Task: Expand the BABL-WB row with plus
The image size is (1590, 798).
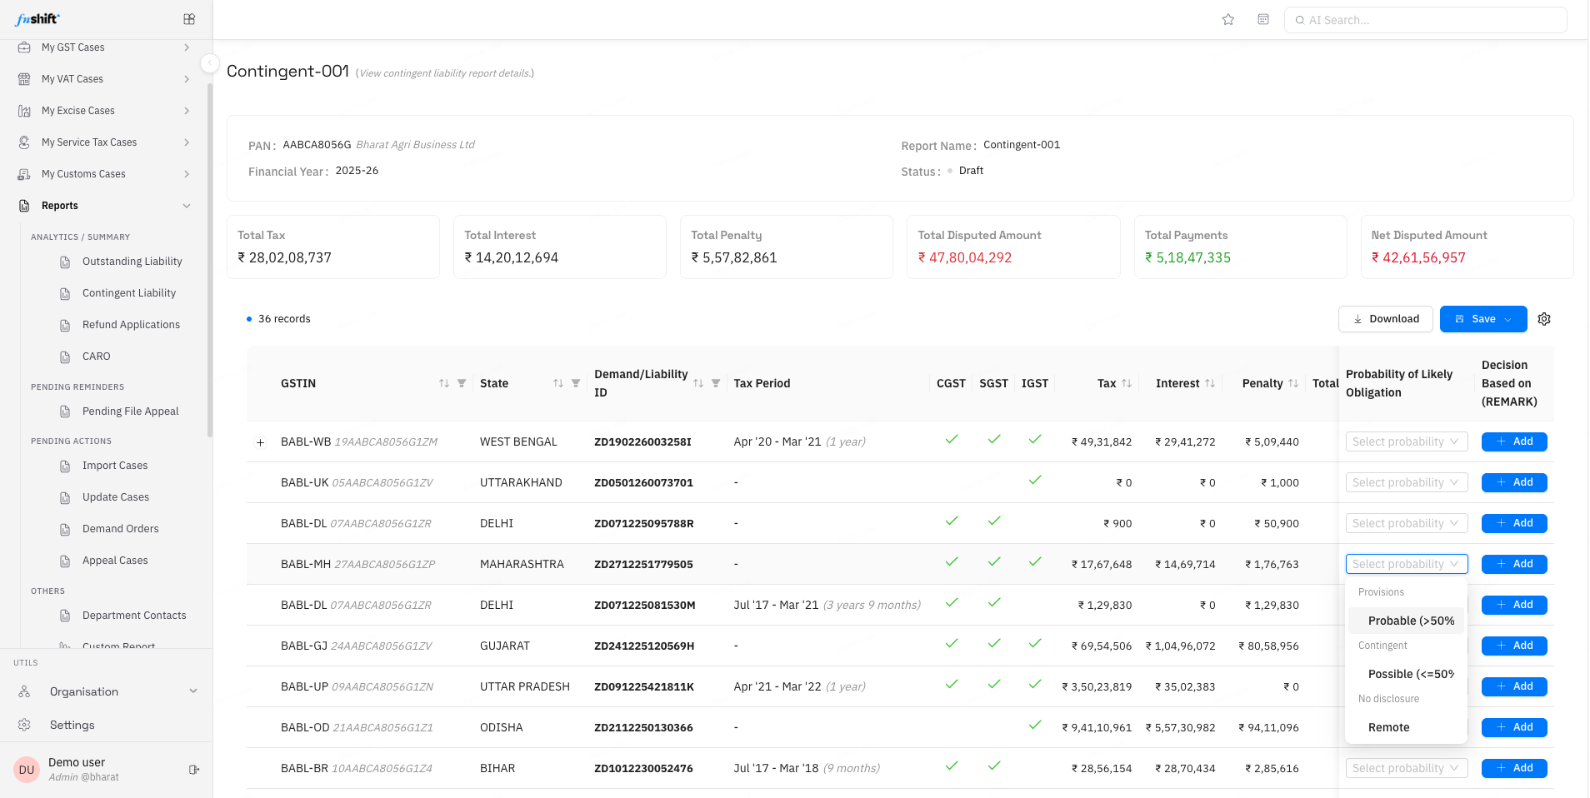Action: click(261, 442)
